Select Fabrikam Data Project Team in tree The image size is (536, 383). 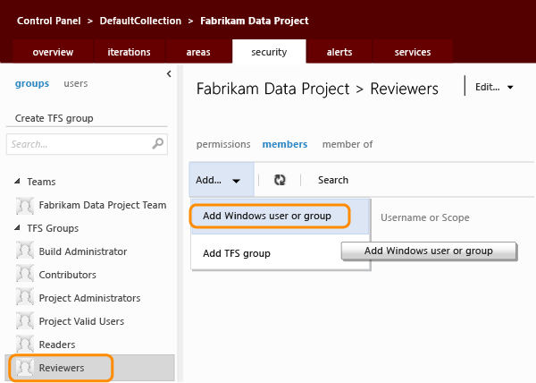click(x=103, y=205)
